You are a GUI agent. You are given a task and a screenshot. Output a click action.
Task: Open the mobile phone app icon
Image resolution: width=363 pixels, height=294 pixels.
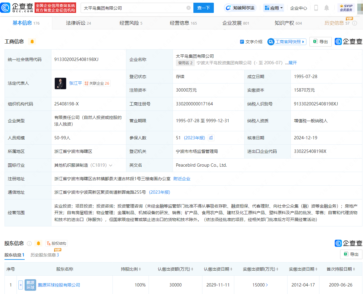pos(316,8)
